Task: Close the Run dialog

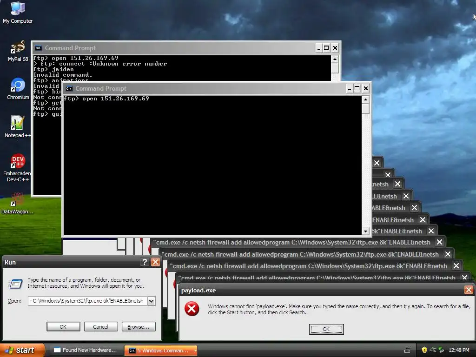Action: [155, 262]
